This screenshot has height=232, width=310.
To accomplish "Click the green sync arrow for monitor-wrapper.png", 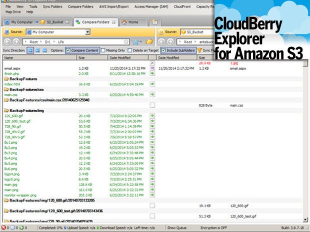I will pos(152,195).
